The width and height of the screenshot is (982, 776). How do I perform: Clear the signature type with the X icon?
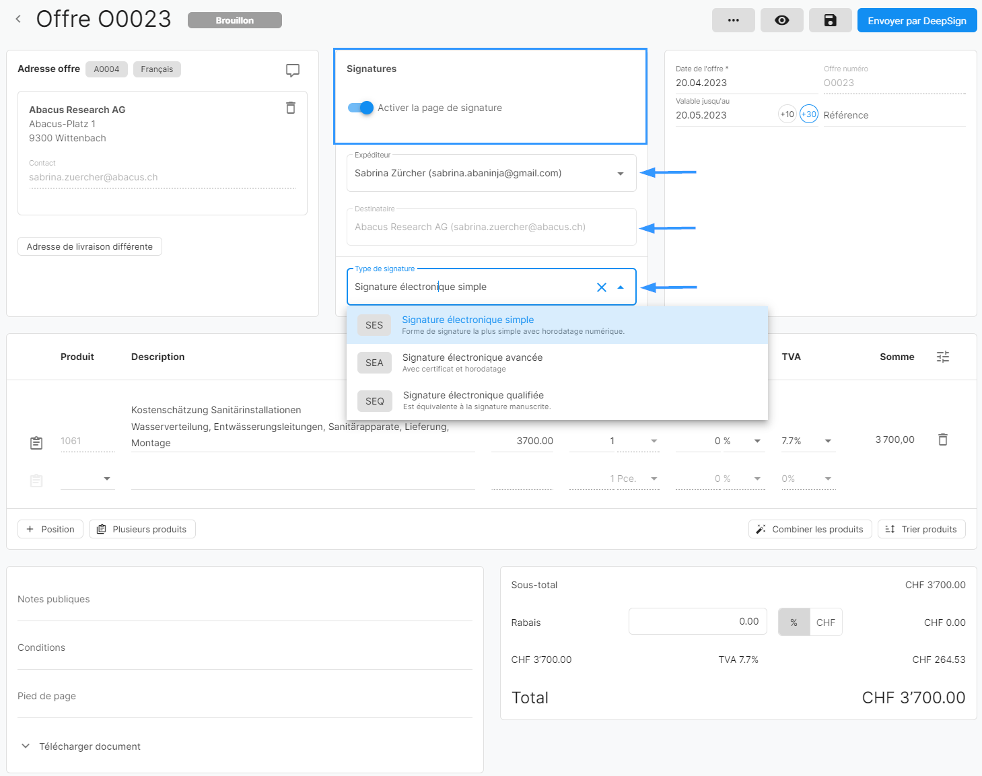point(601,287)
